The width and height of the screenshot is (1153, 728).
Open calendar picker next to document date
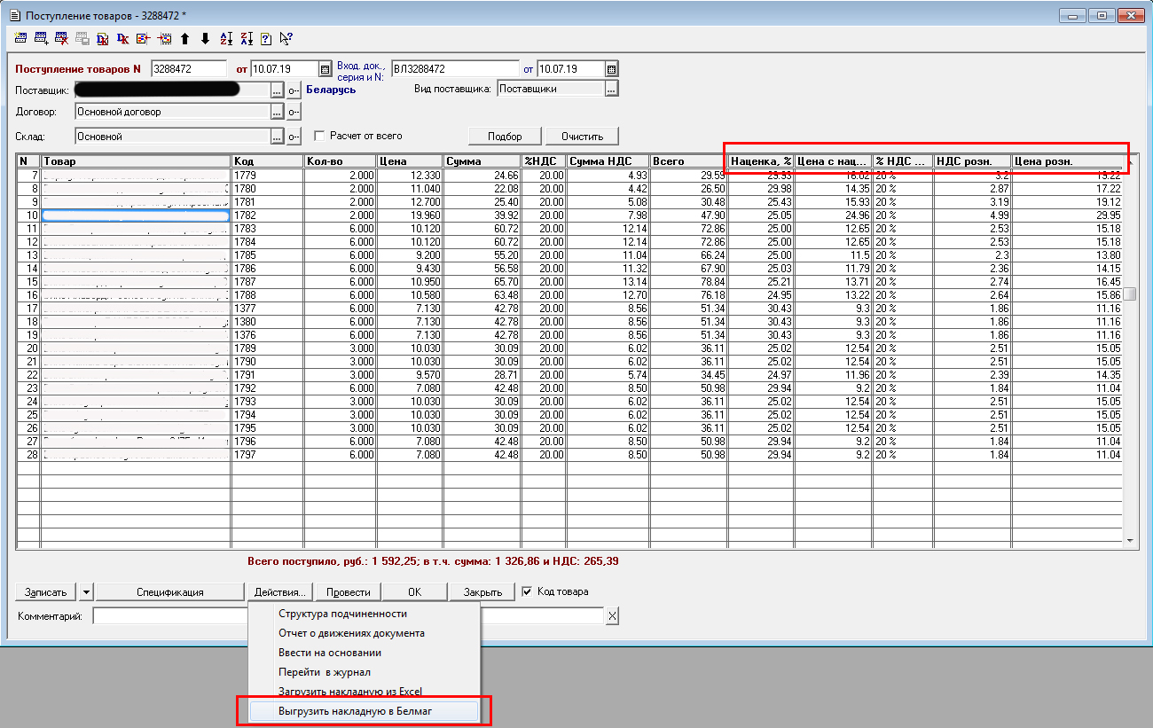click(x=325, y=69)
